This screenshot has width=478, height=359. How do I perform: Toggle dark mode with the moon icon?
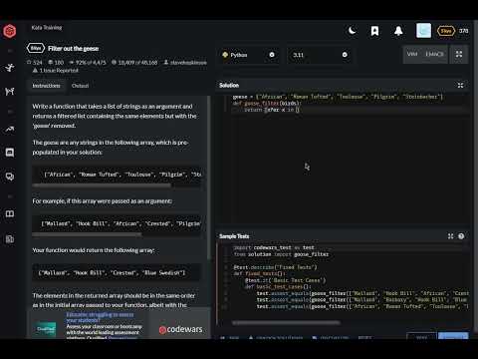coord(353,31)
